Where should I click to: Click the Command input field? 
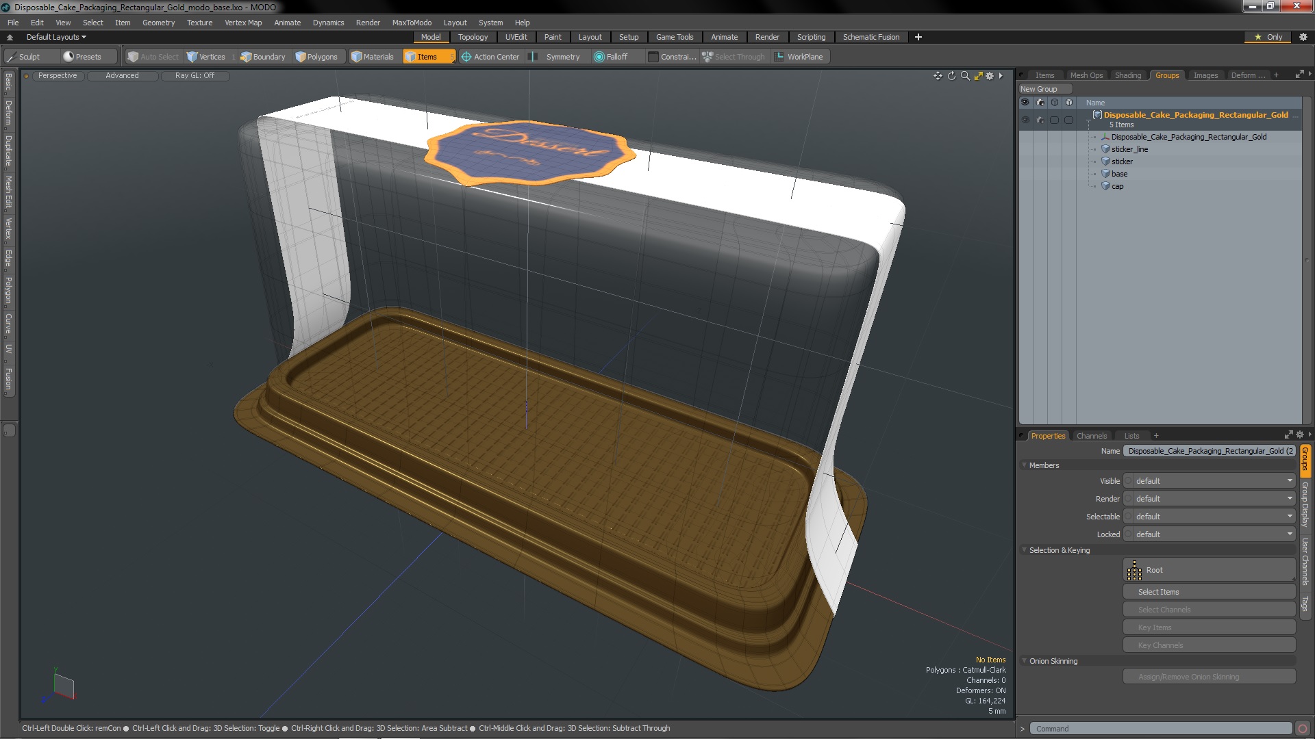click(1162, 729)
